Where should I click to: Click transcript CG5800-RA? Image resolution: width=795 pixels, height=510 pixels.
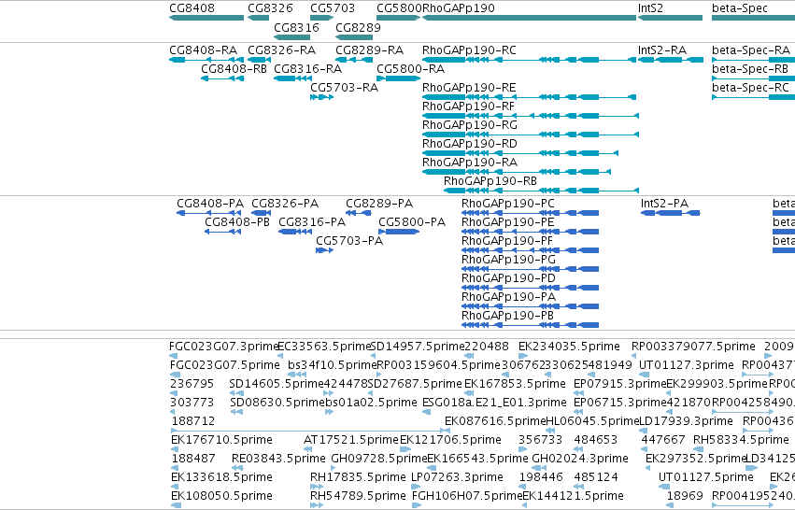click(x=399, y=78)
